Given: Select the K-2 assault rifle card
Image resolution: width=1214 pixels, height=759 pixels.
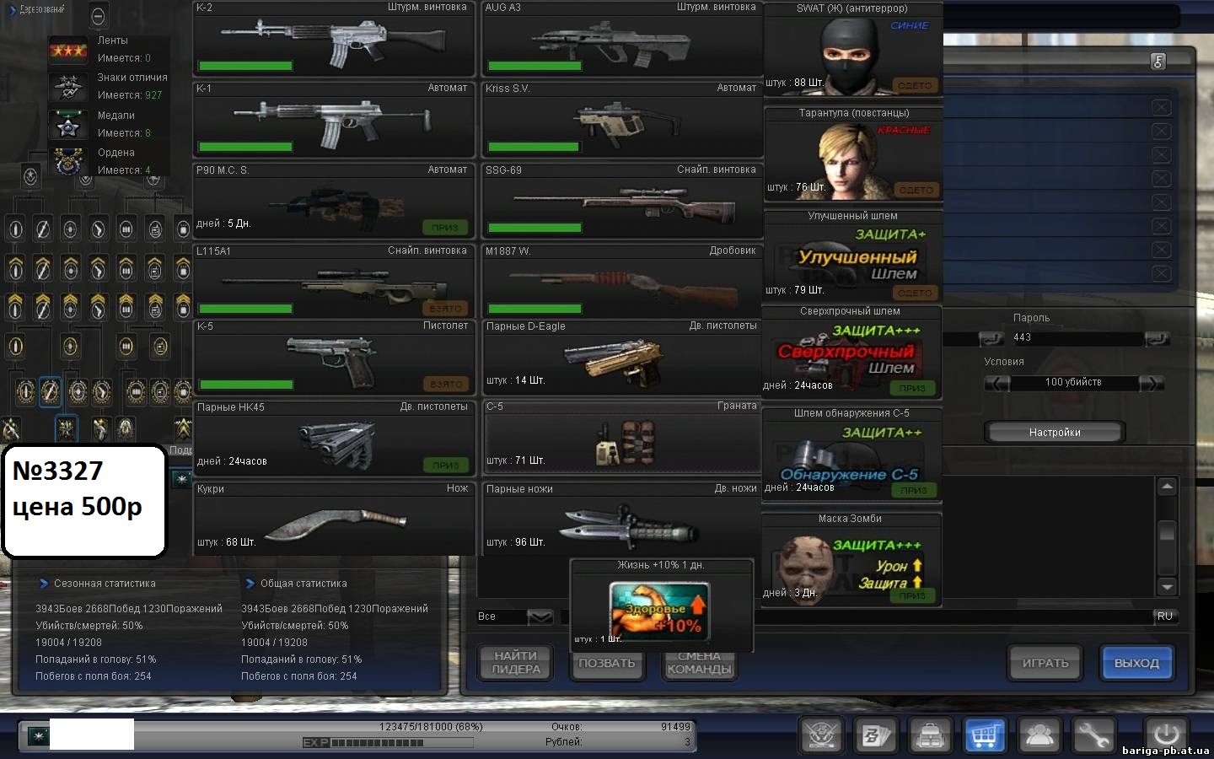Looking at the screenshot, I should [x=334, y=39].
